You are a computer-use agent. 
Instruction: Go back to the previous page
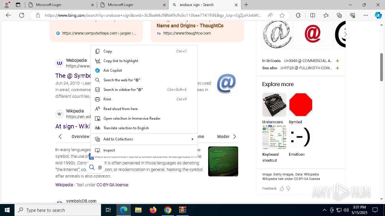click(x=8, y=15)
